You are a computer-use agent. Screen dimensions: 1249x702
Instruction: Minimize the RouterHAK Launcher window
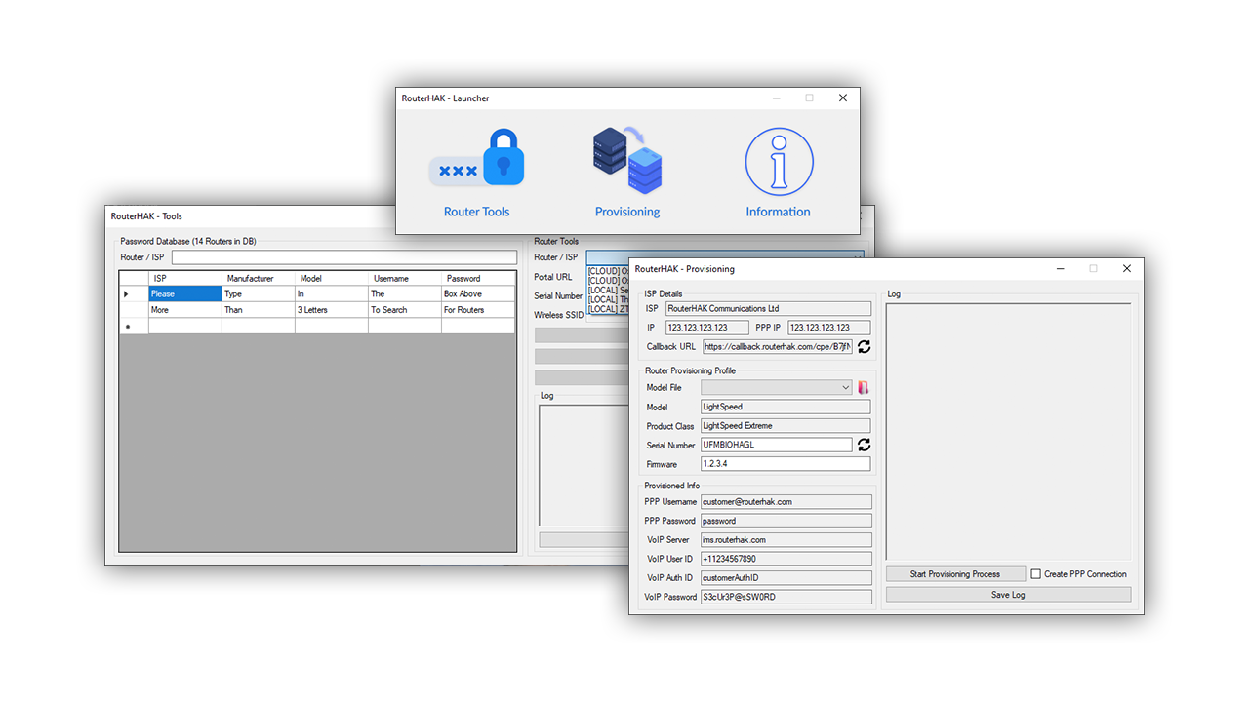point(776,98)
